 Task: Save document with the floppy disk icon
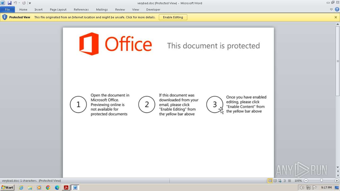pos(10,3)
